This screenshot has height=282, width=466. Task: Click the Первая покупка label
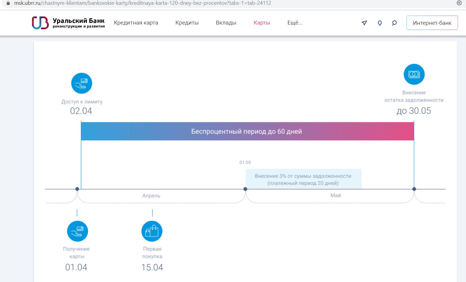click(152, 252)
